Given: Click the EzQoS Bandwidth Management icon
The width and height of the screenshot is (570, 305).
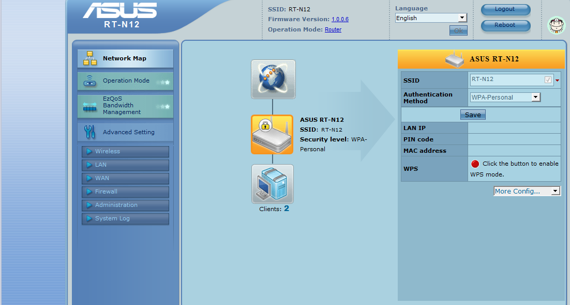Looking at the screenshot, I should click(90, 106).
